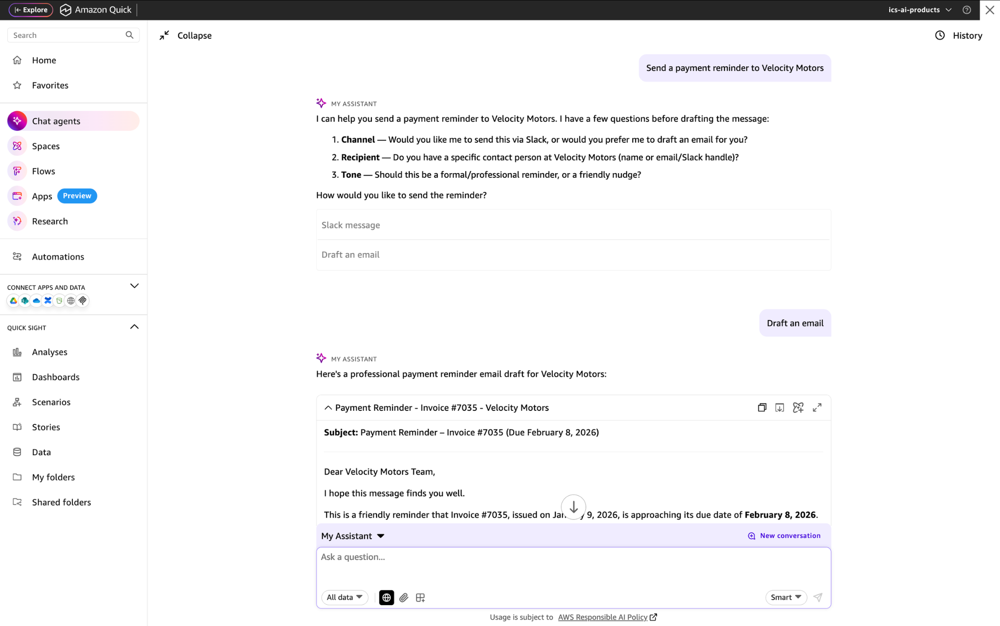1000x626 pixels.
Task: Click the SharePoint connector icon
Action: coord(25,301)
